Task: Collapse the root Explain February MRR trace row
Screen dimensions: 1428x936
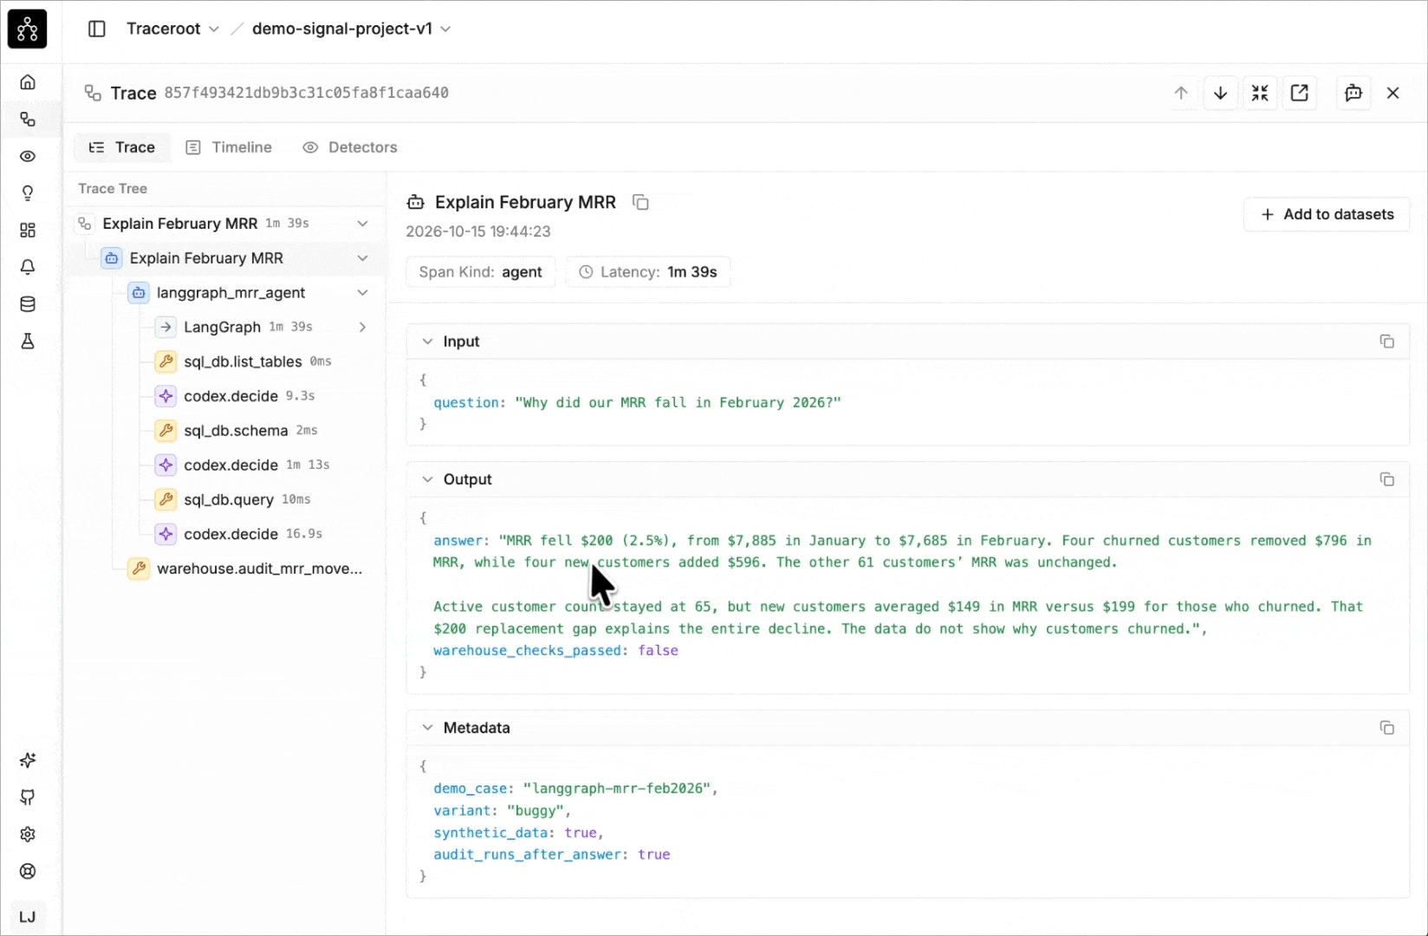Action: [x=362, y=224]
